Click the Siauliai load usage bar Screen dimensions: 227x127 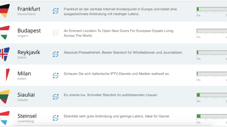pos(212,95)
